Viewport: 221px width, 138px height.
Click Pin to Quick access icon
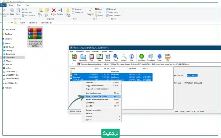coord(4,12)
